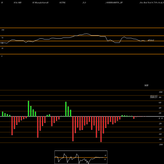
Task: Click the -100 label on MR axis
Action: coord(160,145)
